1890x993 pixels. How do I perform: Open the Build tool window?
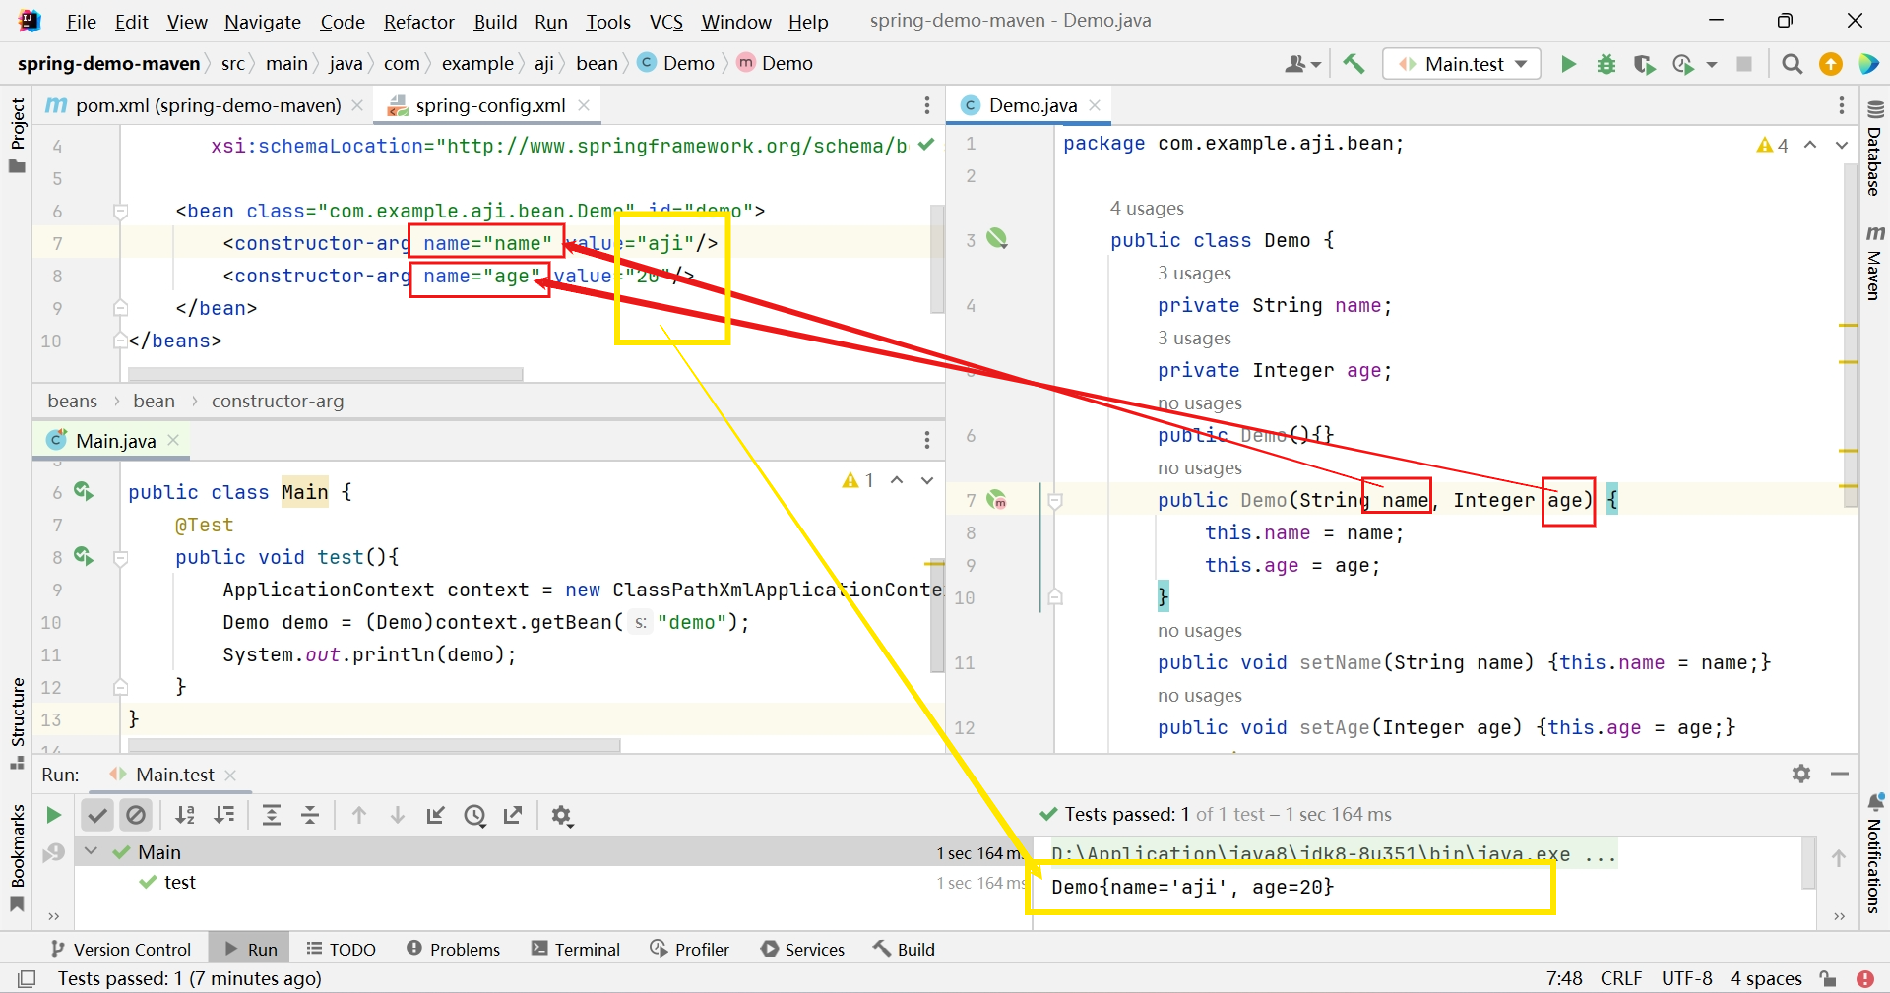904,949
